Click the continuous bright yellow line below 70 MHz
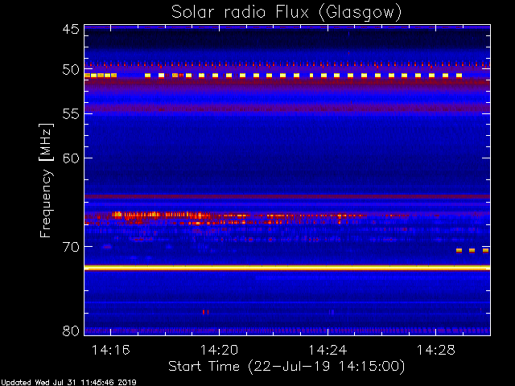This screenshot has width=515, height=386. point(287,268)
